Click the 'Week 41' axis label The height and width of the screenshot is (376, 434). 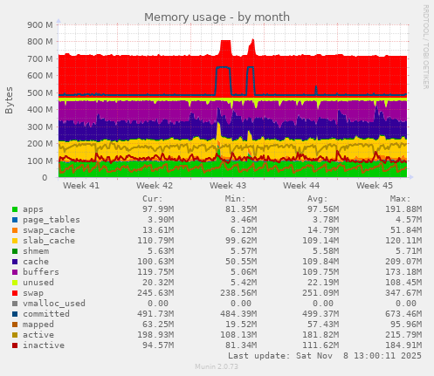(81, 186)
